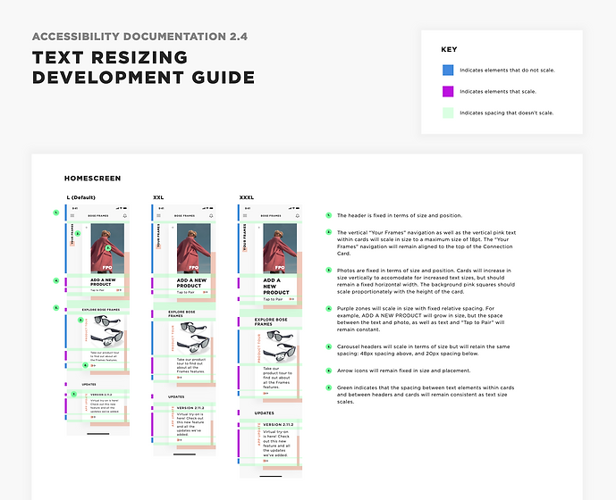Viewport: 616px width, 500px height.
Task: Click the 'XXXL' size label
Action: [247, 197]
